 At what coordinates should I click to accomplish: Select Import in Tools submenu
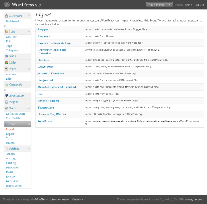tap(10, 129)
